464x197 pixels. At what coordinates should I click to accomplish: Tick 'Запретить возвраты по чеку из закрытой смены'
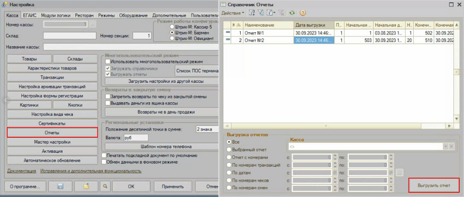(108, 97)
